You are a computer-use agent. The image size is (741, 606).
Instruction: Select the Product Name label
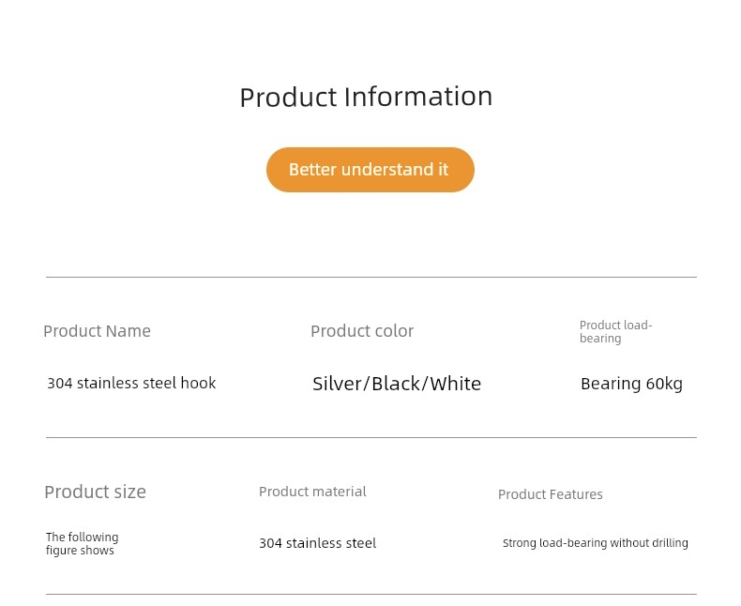[x=97, y=331]
